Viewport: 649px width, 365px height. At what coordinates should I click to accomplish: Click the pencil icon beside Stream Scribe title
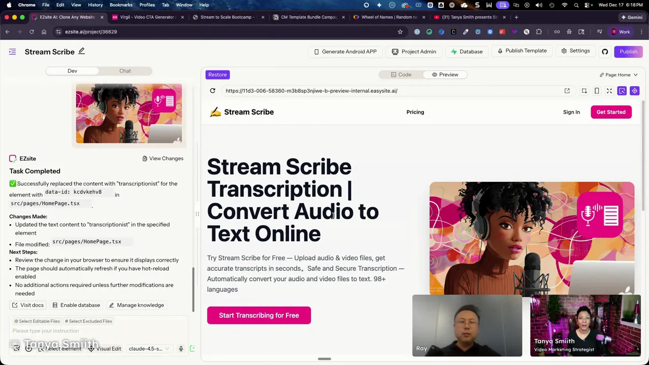[x=81, y=51]
